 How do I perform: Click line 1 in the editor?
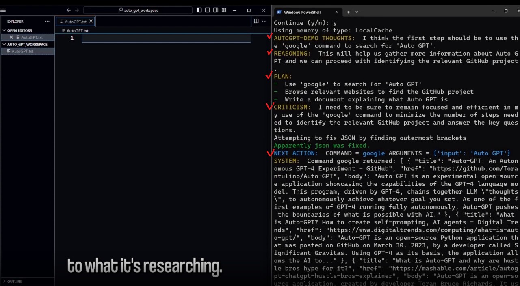[166, 38]
